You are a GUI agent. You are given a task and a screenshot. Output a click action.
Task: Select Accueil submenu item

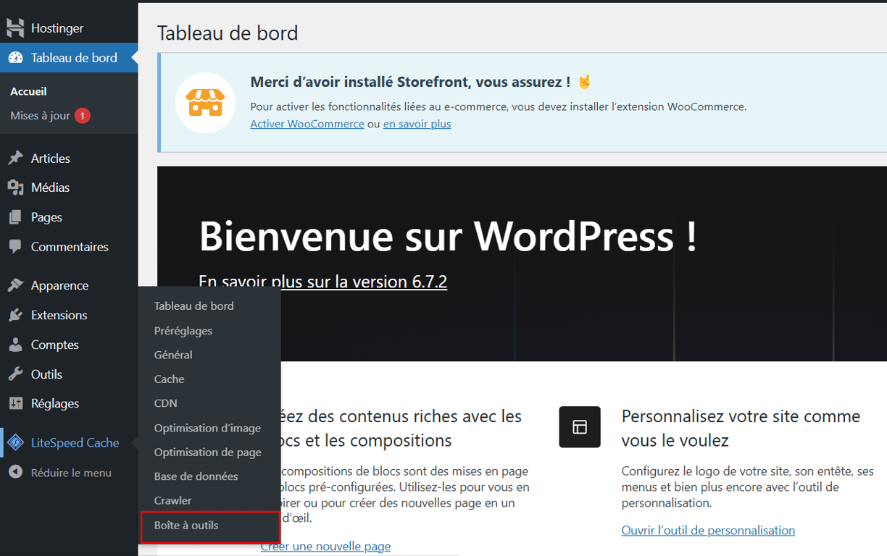click(x=28, y=91)
